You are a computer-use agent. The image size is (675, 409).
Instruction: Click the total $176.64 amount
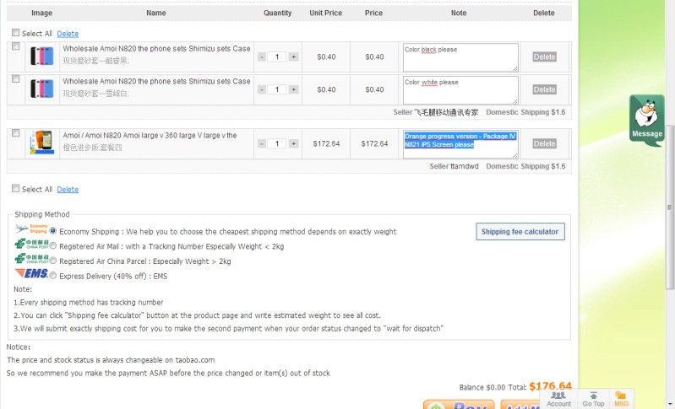550,386
